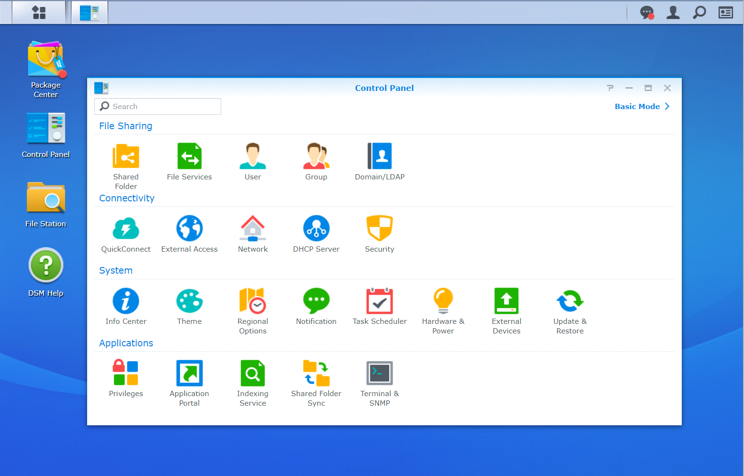Open the taskbar search magnifier
Screen dimensions: 744x476
click(699, 12)
